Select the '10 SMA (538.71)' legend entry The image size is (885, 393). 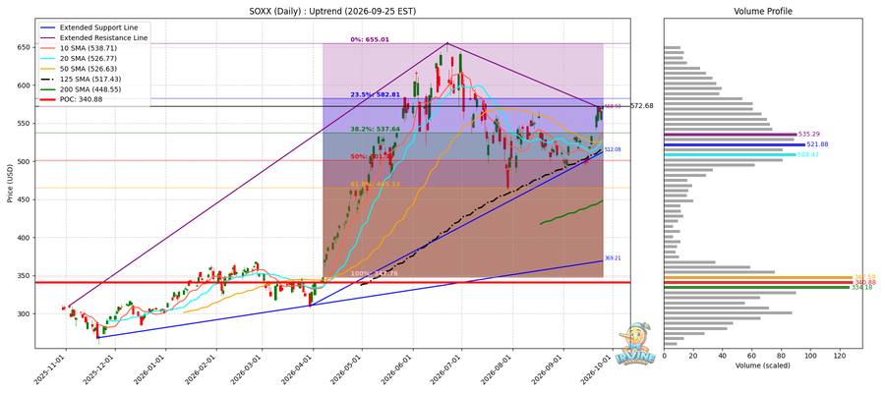pos(87,47)
